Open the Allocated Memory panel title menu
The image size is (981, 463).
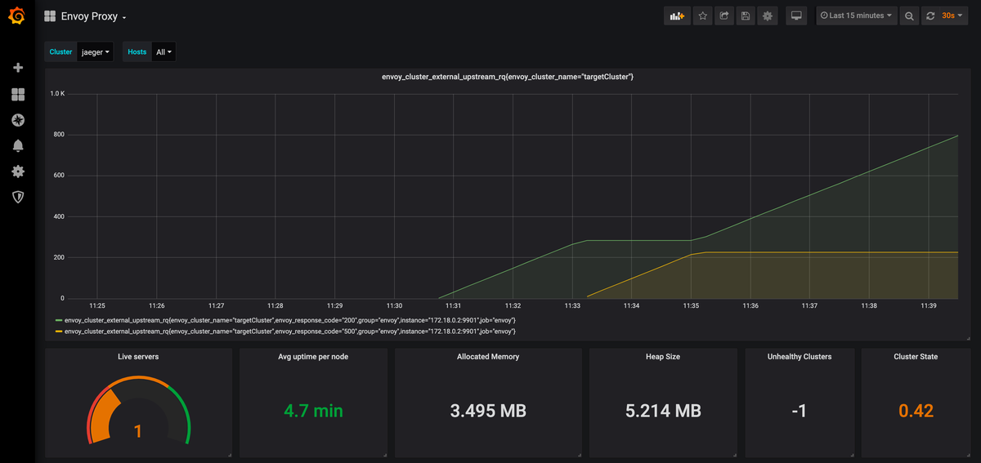tap(488, 357)
